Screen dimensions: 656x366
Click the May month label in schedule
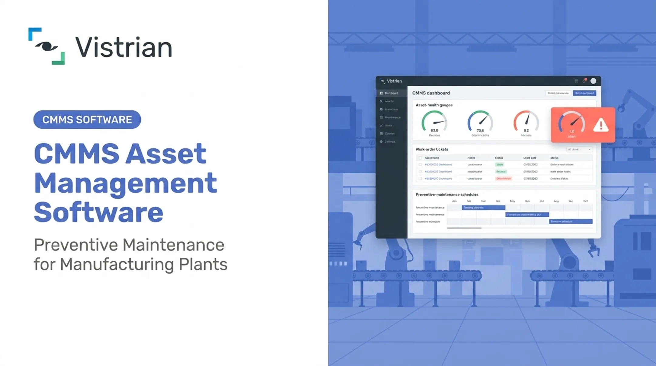[x=513, y=201]
